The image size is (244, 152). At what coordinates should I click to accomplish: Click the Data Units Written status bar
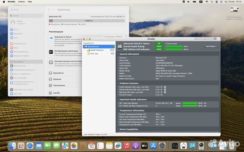(190, 103)
